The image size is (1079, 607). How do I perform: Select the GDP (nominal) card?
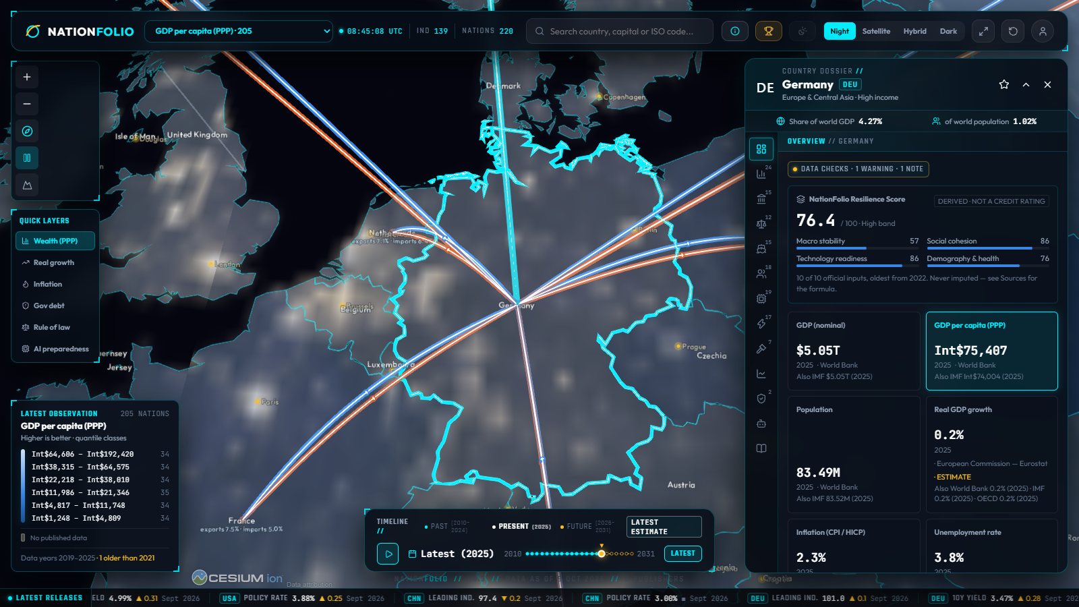pyautogui.click(x=854, y=351)
